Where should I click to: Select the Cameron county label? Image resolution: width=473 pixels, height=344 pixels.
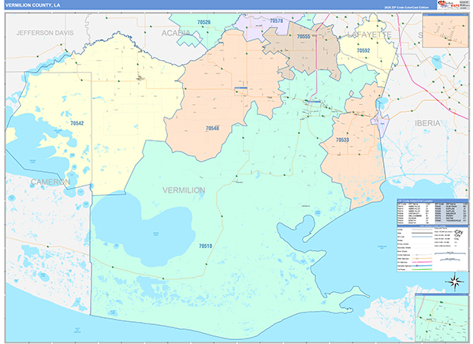(50, 181)
